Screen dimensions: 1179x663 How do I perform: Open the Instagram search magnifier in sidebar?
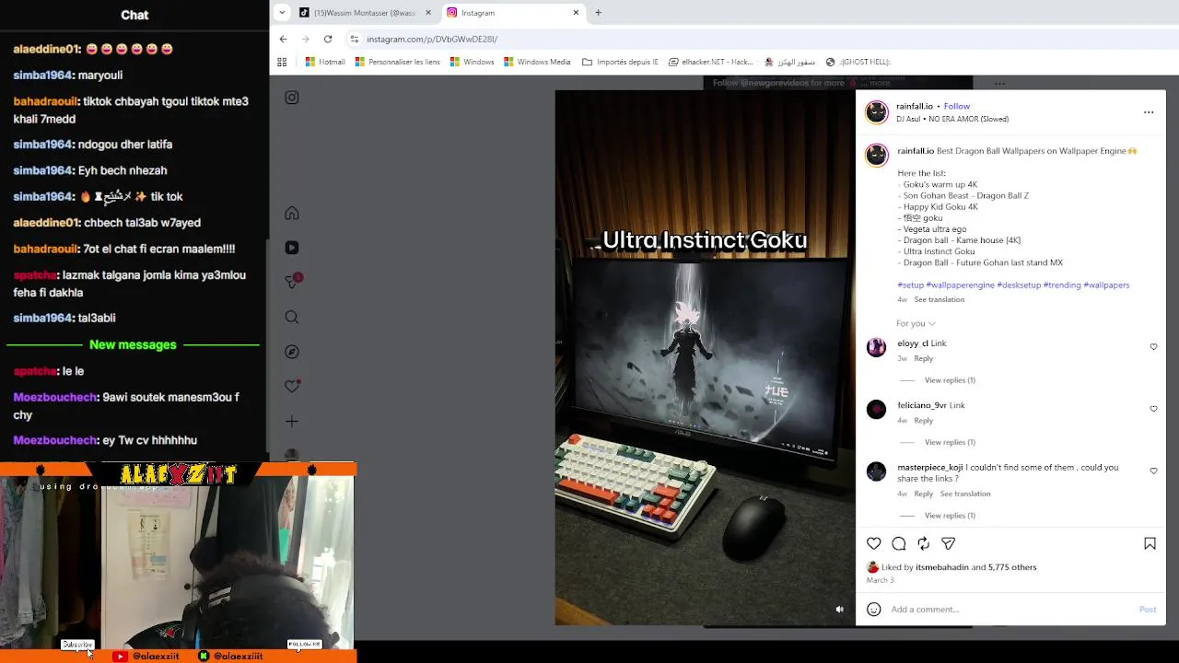point(292,317)
